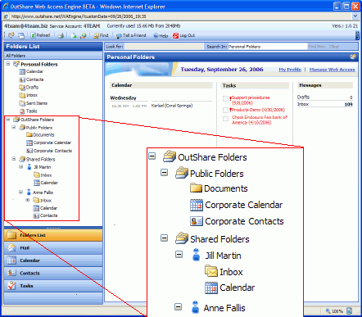
Task: Click the page icon beside the URL
Action: [7, 16]
